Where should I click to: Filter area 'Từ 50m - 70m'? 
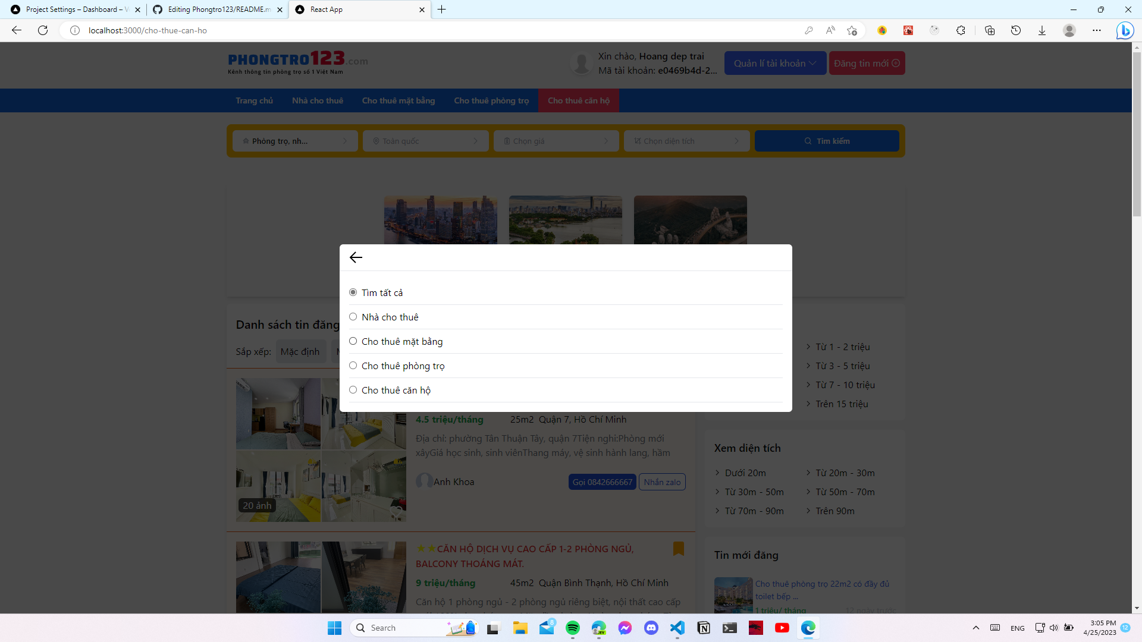845,492
